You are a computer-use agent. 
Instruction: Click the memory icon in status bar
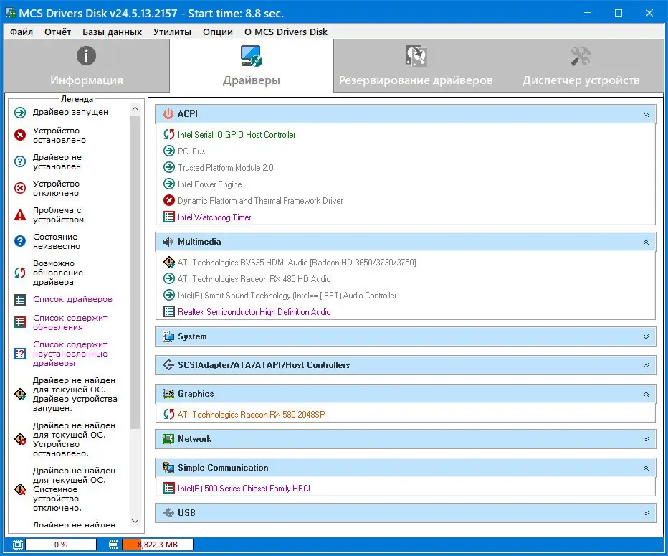pos(113,545)
